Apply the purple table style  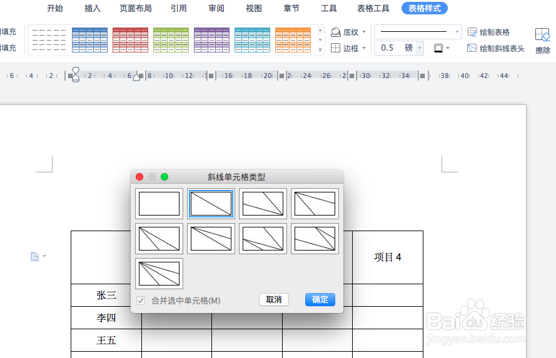point(211,40)
